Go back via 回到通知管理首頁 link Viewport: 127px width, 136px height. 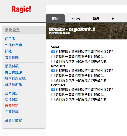coord(60,33)
